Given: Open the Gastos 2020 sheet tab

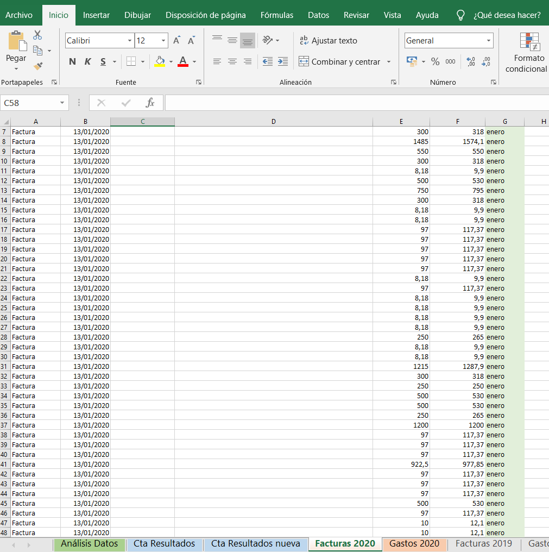Looking at the screenshot, I should pyautogui.click(x=414, y=543).
